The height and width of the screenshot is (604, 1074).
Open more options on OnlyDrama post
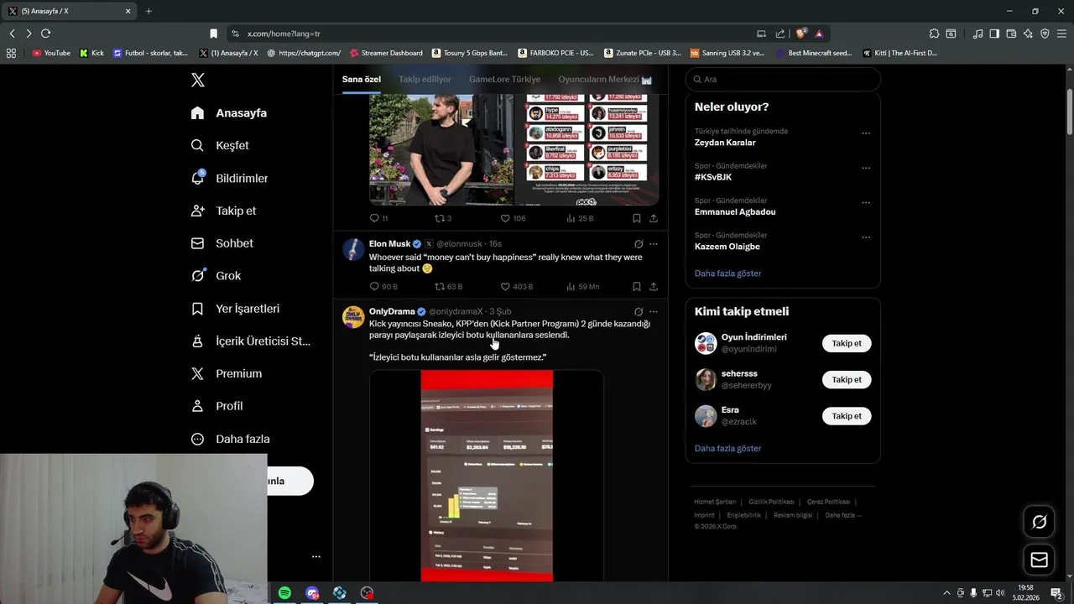pos(654,311)
